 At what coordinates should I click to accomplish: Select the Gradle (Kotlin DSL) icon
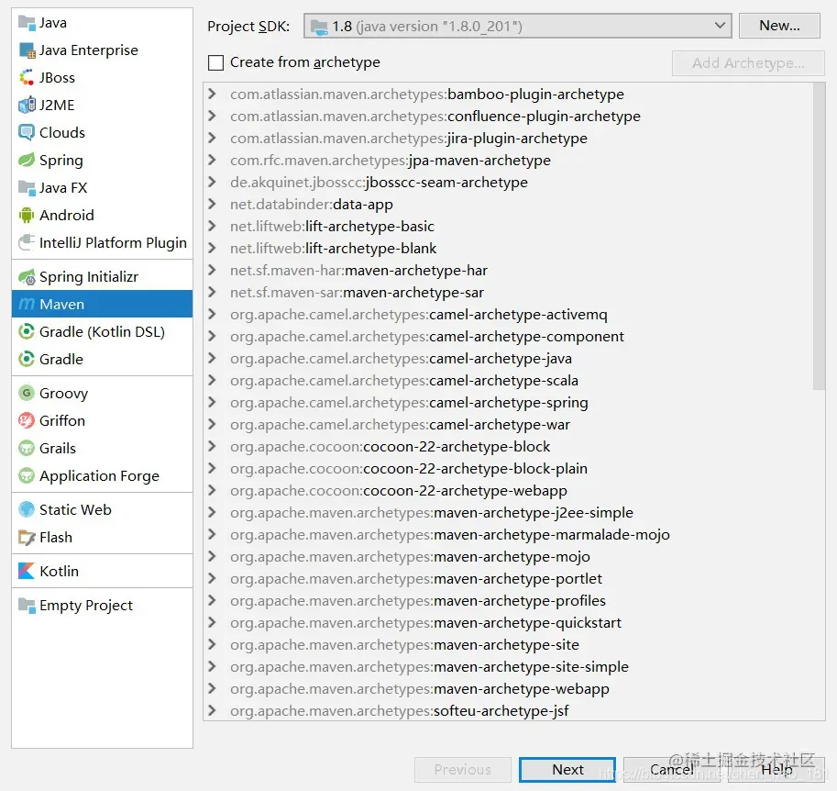pos(27,332)
